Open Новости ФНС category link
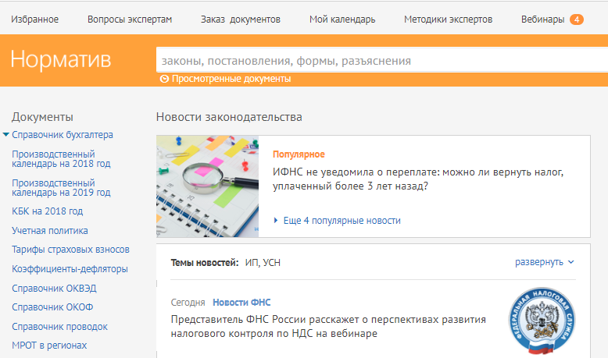Screen dimensions: 608x358 point(241,303)
